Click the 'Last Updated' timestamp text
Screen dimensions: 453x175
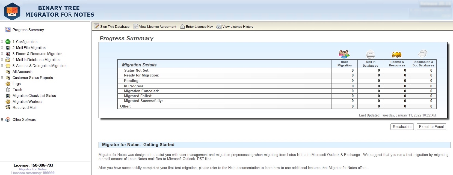(x=397, y=115)
